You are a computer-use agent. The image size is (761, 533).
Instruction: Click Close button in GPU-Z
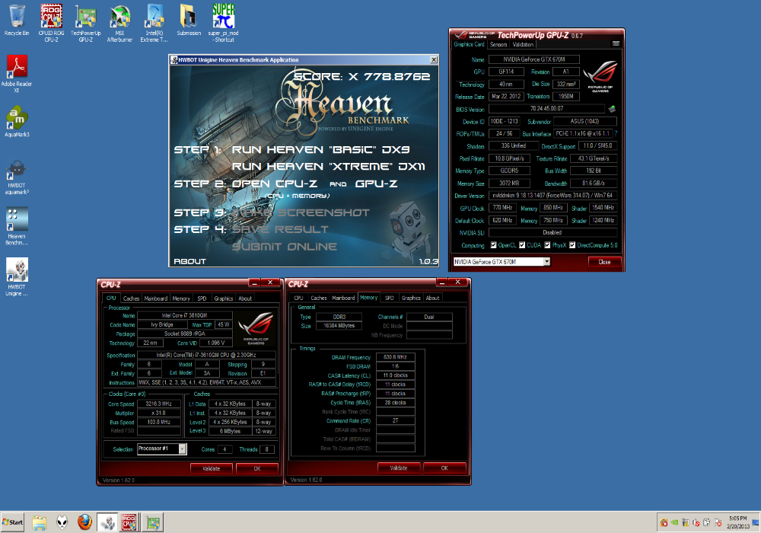(x=604, y=262)
